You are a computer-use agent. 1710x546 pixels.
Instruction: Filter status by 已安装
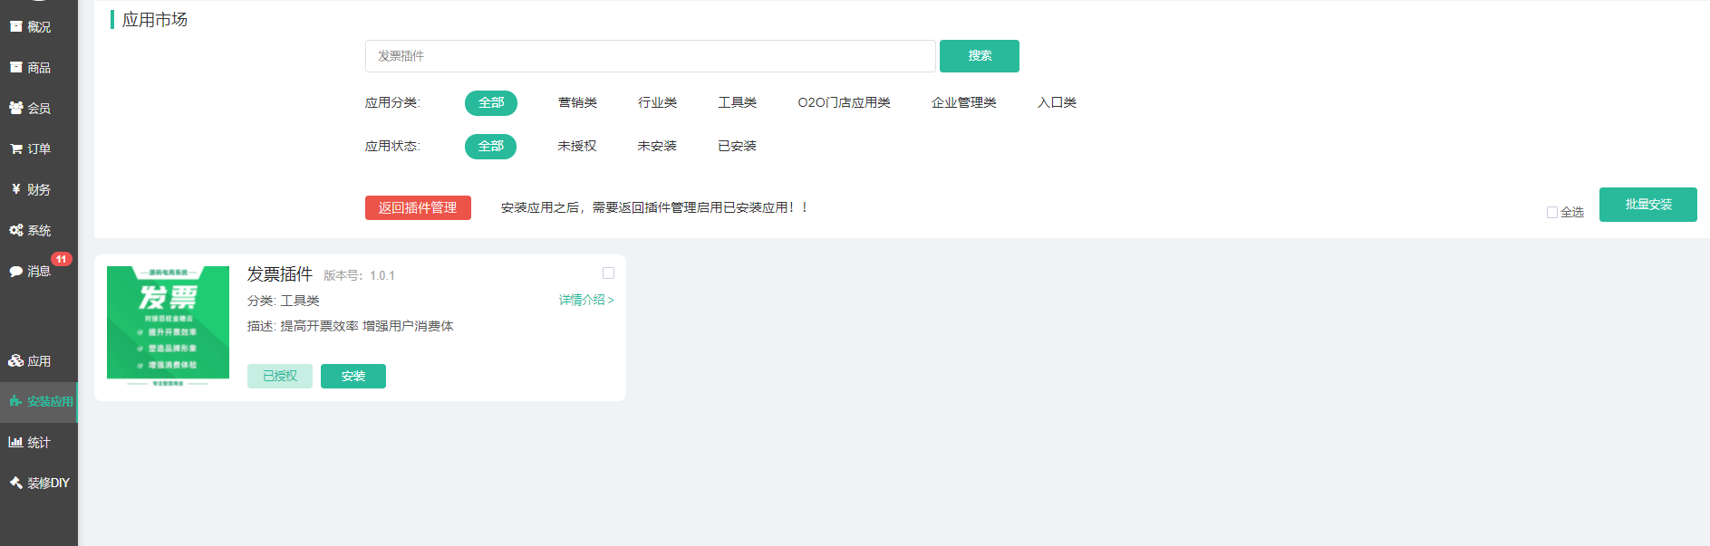(x=737, y=147)
